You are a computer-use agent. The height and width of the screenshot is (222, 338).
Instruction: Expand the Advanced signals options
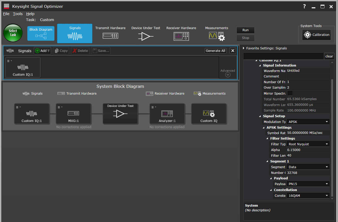pos(228,75)
